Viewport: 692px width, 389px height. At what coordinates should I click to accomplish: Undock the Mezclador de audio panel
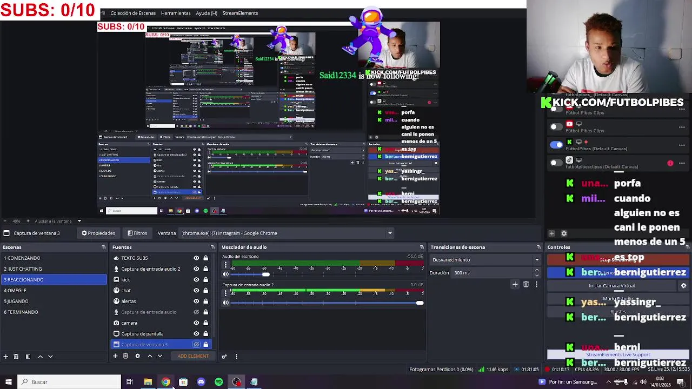[x=422, y=247]
